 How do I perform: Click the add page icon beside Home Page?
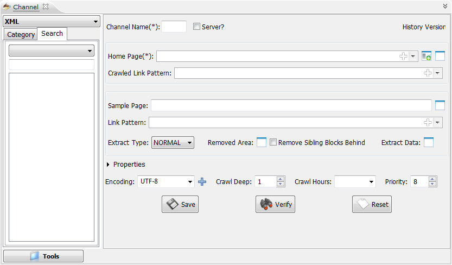coord(426,56)
